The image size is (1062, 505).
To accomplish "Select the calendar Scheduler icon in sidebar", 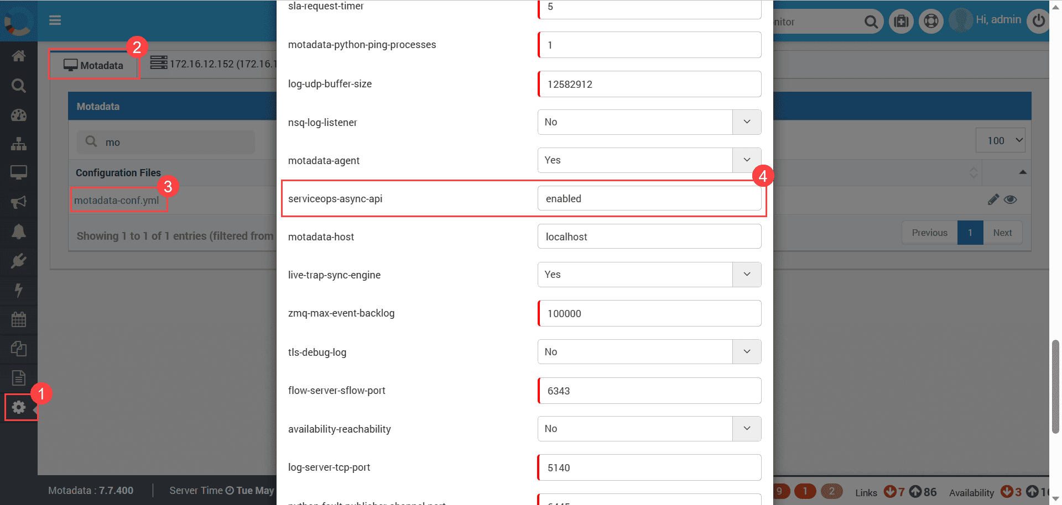I will pyautogui.click(x=19, y=319).
